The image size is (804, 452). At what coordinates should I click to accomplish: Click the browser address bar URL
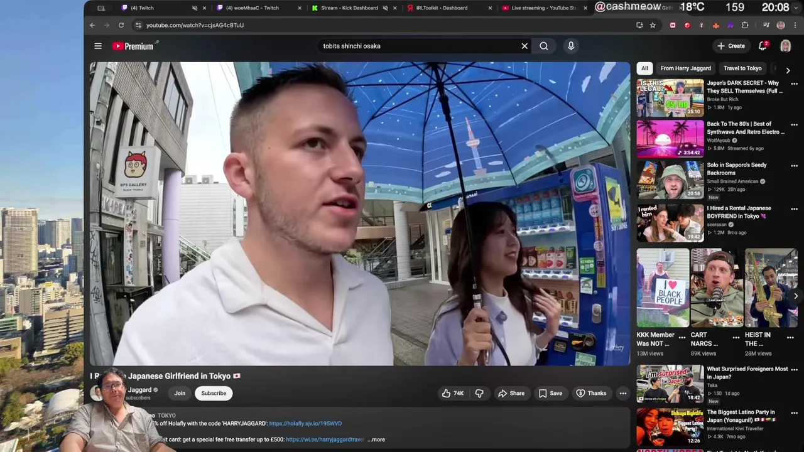tap(195, 25)
